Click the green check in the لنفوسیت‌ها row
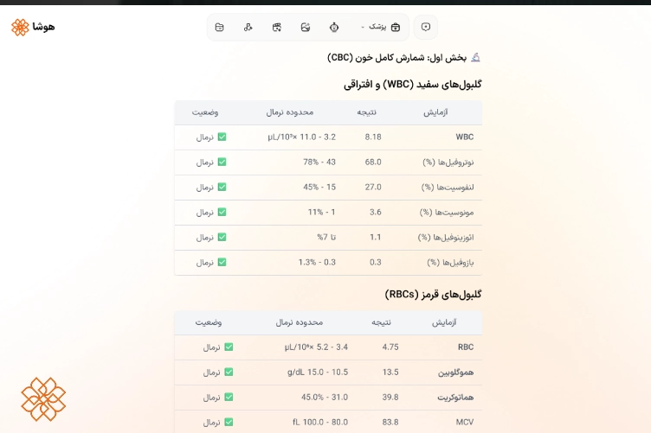 pyautogui.click(x=222, y=187)
